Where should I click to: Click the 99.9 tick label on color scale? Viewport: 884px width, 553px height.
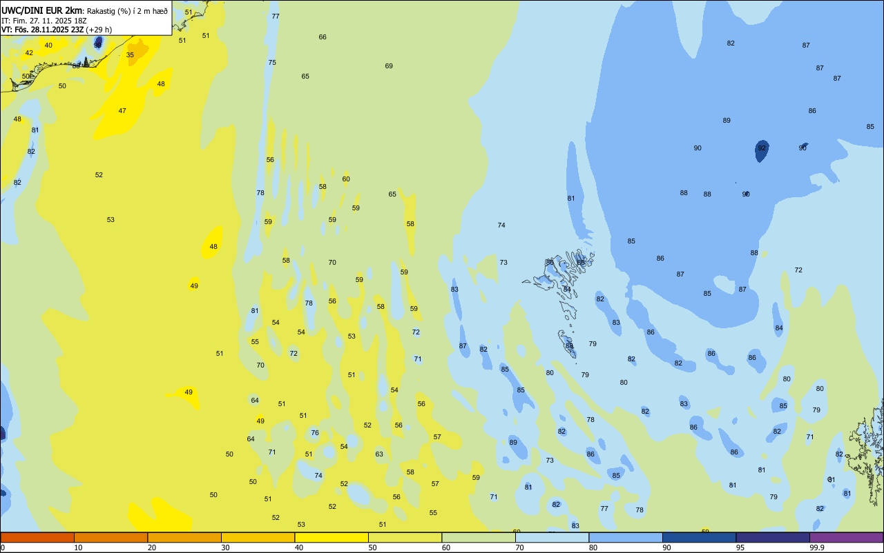[816, 548]
